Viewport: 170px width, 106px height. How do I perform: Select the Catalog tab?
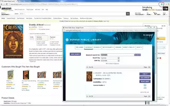point(88,47)
